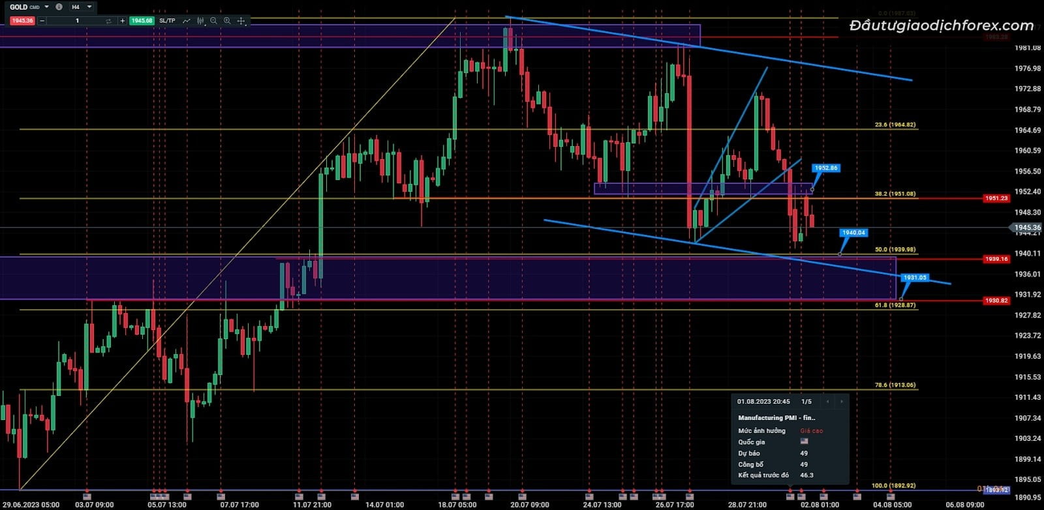Click the Manufacturing PMI event title
This screenshot has height=510, width=1044.
pos(776,418)
